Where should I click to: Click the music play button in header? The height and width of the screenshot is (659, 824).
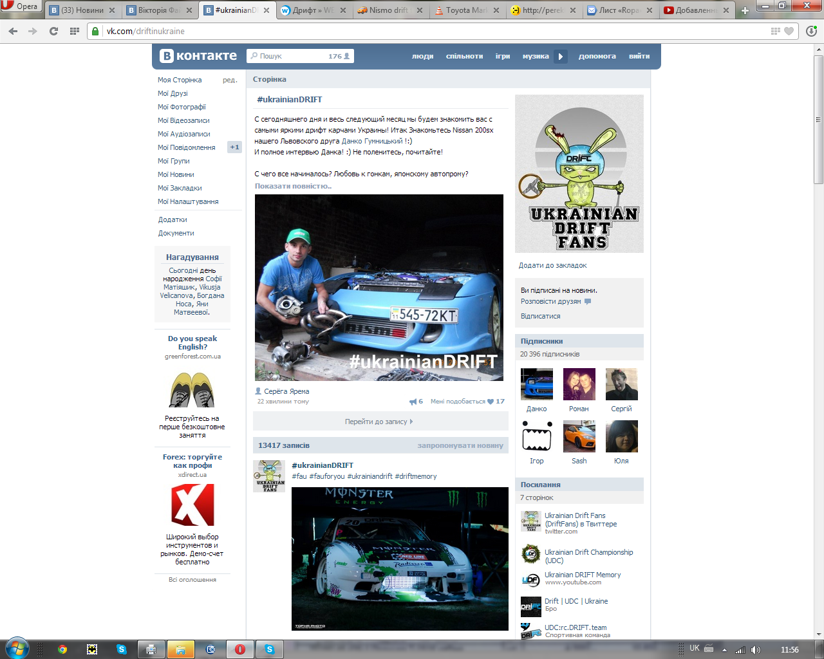[x=561, y=57]
